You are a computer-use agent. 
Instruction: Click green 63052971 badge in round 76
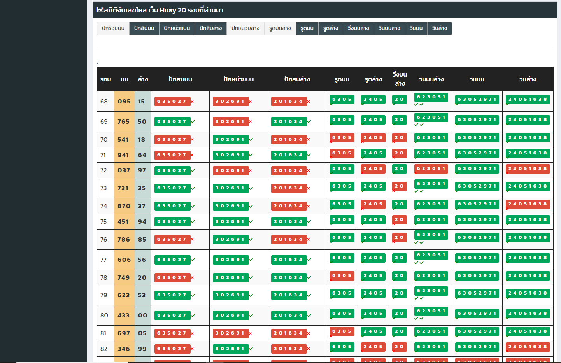point(477,237)
